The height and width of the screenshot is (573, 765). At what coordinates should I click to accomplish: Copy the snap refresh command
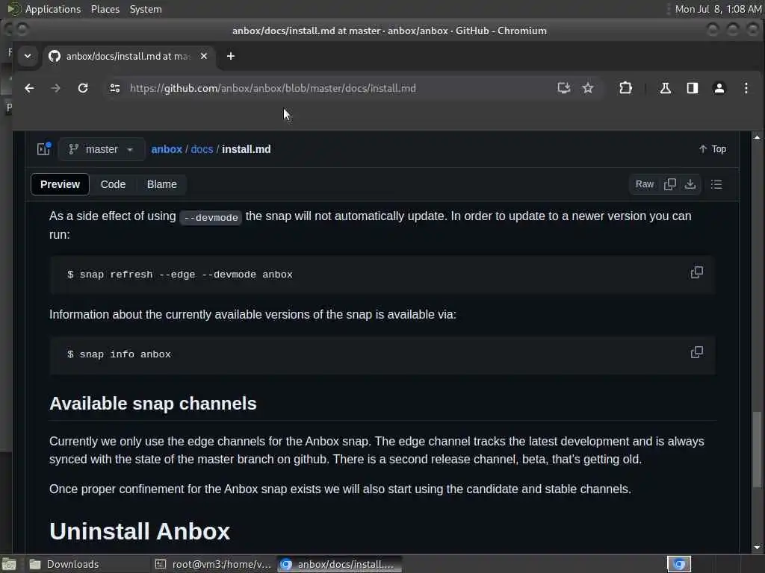click(x=697, y=272)
